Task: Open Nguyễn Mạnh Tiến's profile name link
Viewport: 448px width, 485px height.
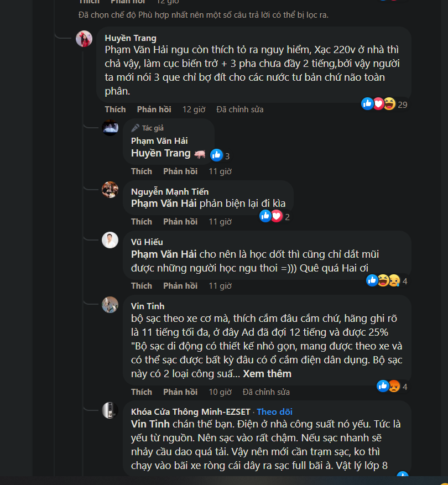Action: [170, 191]
